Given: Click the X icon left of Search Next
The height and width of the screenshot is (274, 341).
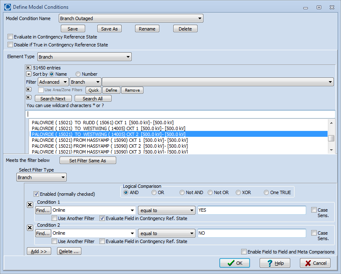Looking at the screenshot, I should coord(29,97).
